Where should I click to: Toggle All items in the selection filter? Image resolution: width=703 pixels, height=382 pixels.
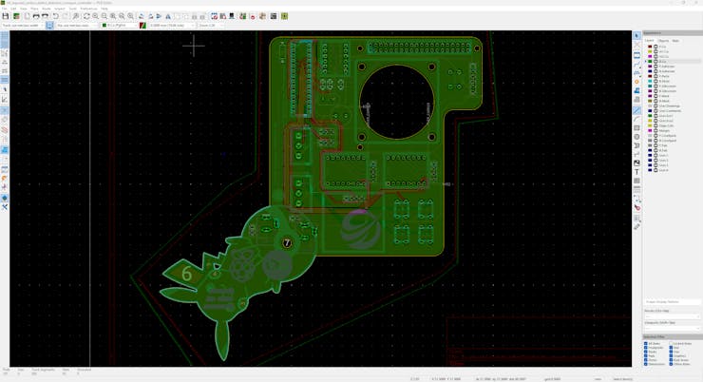pos(646,343)
